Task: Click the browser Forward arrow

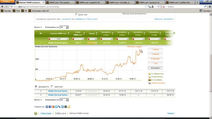Action: tap(6, 7)
